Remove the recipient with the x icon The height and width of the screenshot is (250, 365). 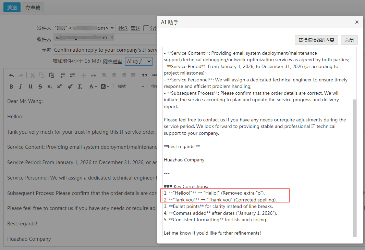112,38
